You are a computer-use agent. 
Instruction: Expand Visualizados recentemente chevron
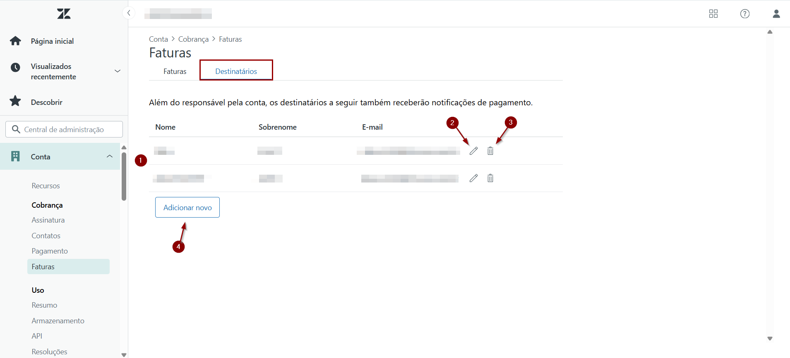click(118, 71)
